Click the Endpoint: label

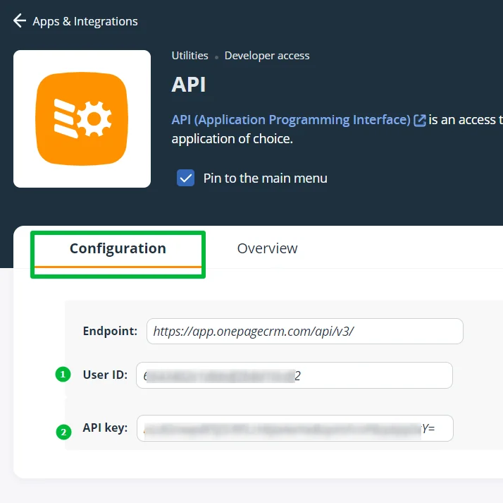click(110, 331)
